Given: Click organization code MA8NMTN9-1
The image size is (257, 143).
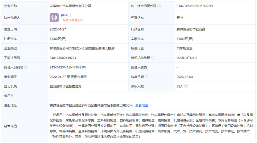Looking at the screenshot, I should [x=189, y=58].
